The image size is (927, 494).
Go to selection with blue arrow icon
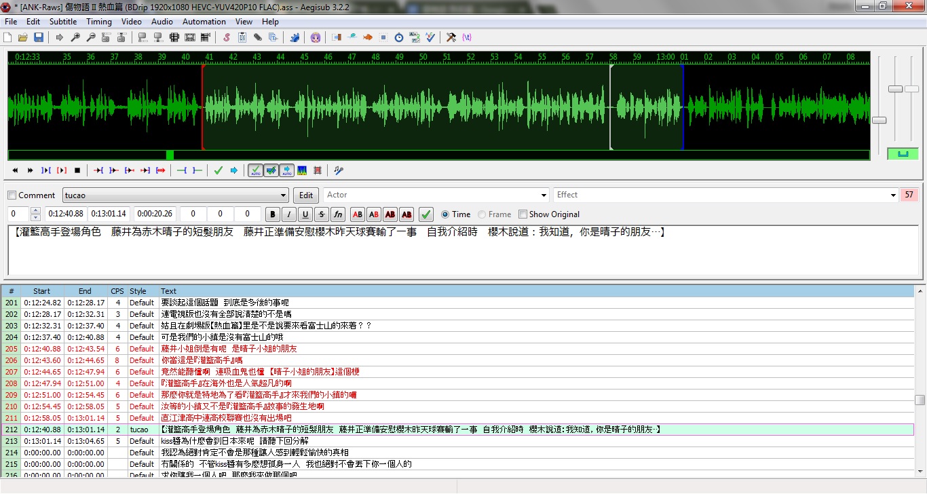click(234, 170)
